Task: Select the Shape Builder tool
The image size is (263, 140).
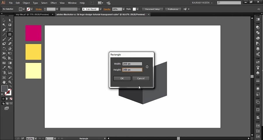Action: point(4,58)
